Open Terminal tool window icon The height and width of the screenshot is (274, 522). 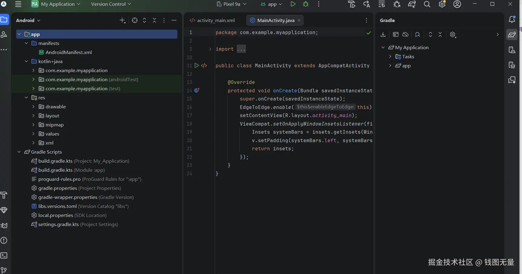pos(4,256)
